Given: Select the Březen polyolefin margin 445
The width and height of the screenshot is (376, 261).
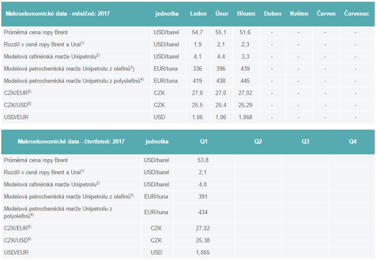Looking at the screenshot, I should (x=245, y=81).
